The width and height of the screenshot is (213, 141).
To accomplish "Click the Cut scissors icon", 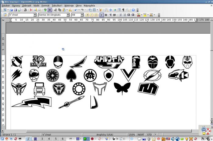I will (x=55, y=10).
